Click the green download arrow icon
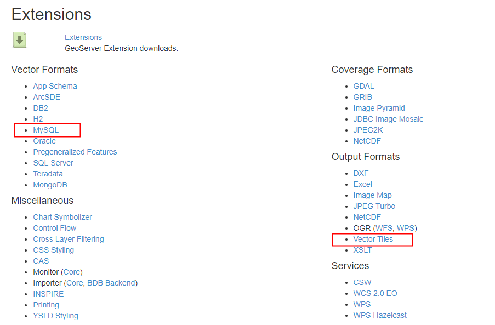The height and width of the screenshot is (325, 495). click(x=19, y=41)
